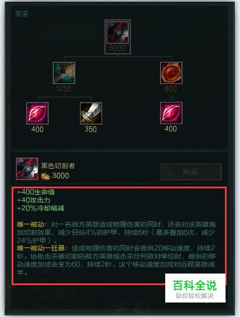Click the 1250 price label under Phage
The image size is (240, 317).
click(x=64, y=89)
